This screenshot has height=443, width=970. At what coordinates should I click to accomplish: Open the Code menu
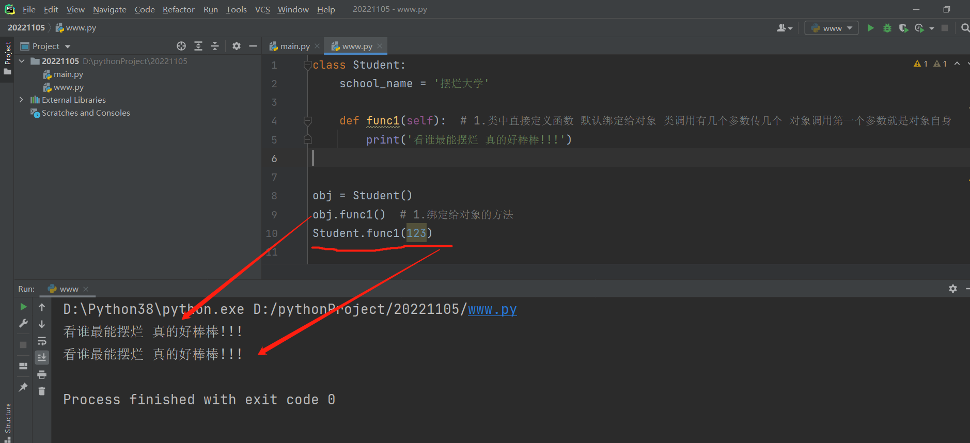[x=145, y=9]
